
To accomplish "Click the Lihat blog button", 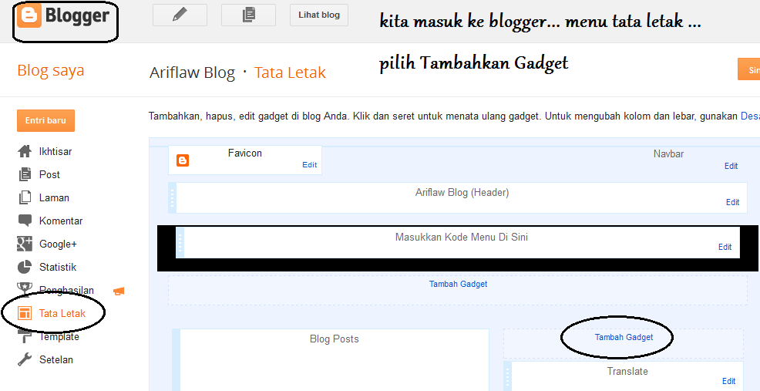I will (x=319, y=15).
